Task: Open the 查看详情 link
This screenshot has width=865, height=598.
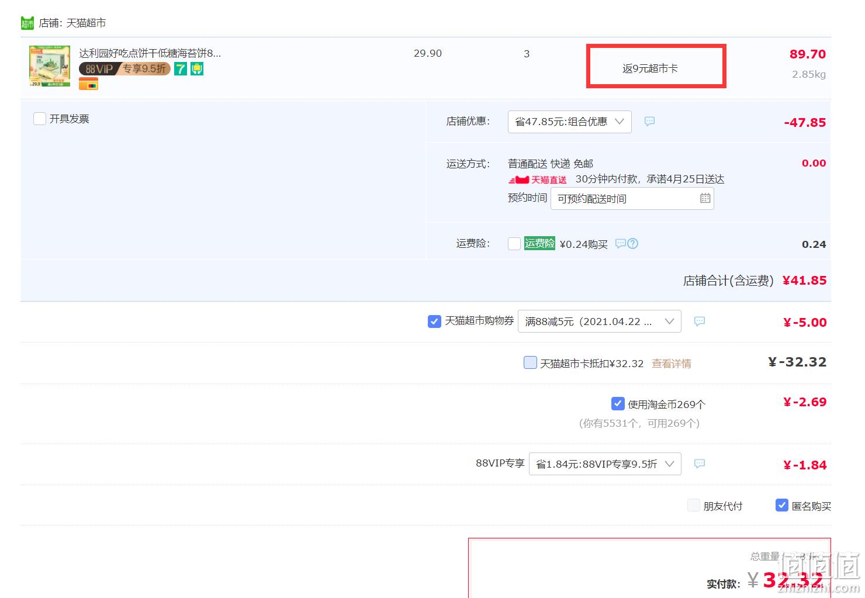Action: 672,364
